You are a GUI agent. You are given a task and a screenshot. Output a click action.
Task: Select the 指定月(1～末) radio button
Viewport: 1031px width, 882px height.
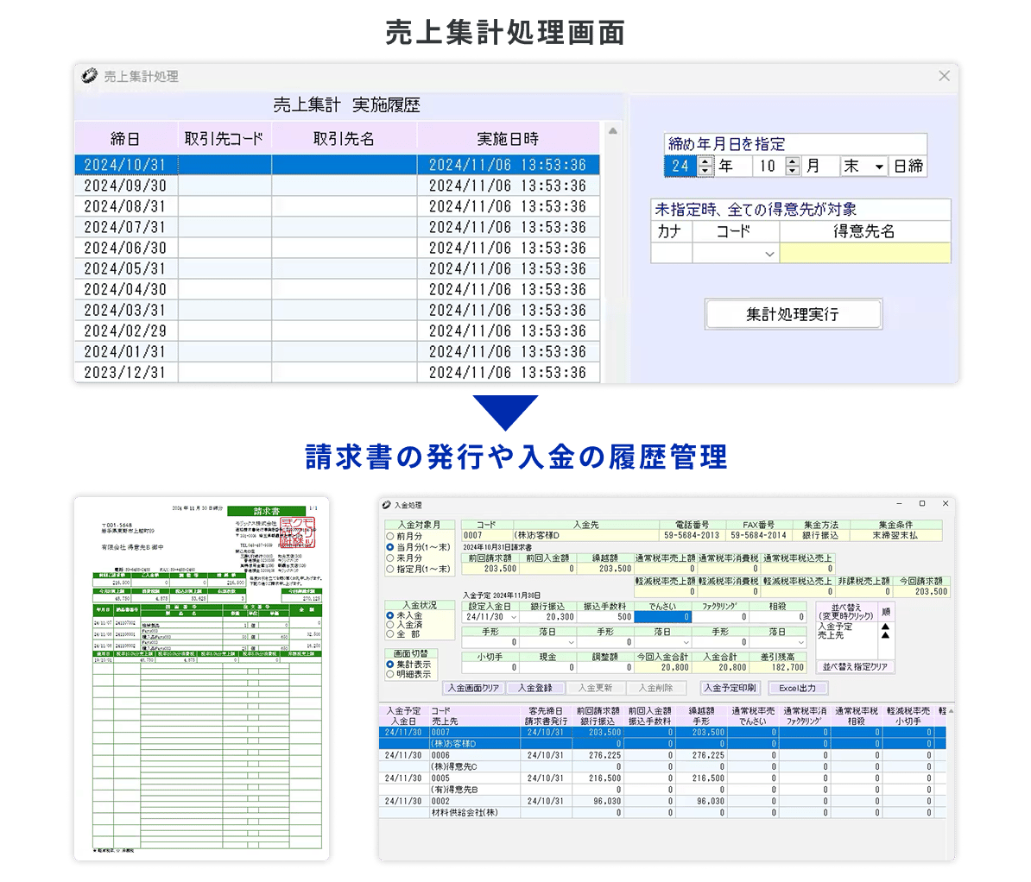pos(390,569)
